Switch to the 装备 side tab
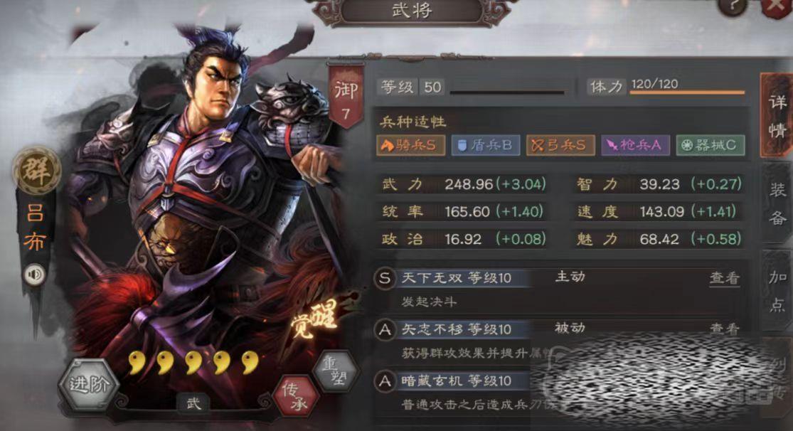This screenshot has height=431, width=793. pyautogui.click(x=777, y=204)
